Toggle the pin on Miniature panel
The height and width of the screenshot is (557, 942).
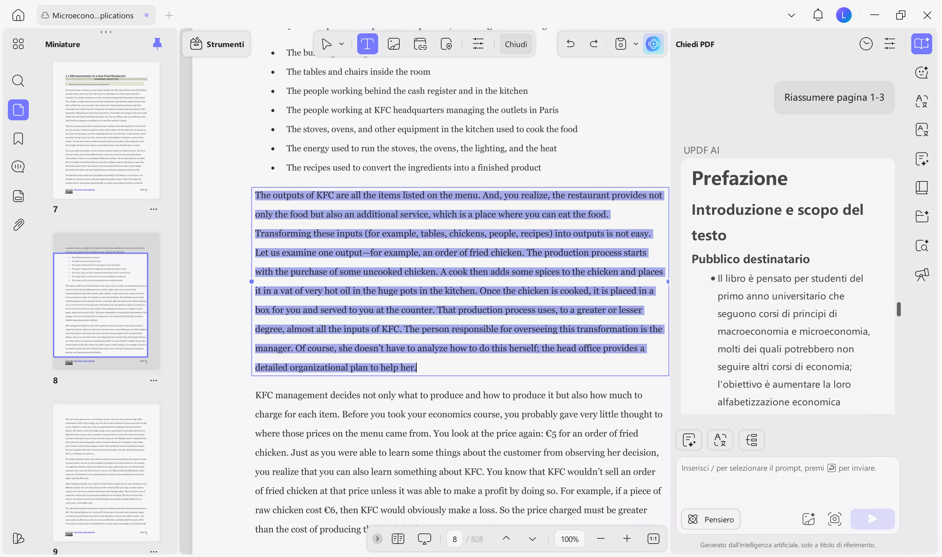(x=157, y=44)
